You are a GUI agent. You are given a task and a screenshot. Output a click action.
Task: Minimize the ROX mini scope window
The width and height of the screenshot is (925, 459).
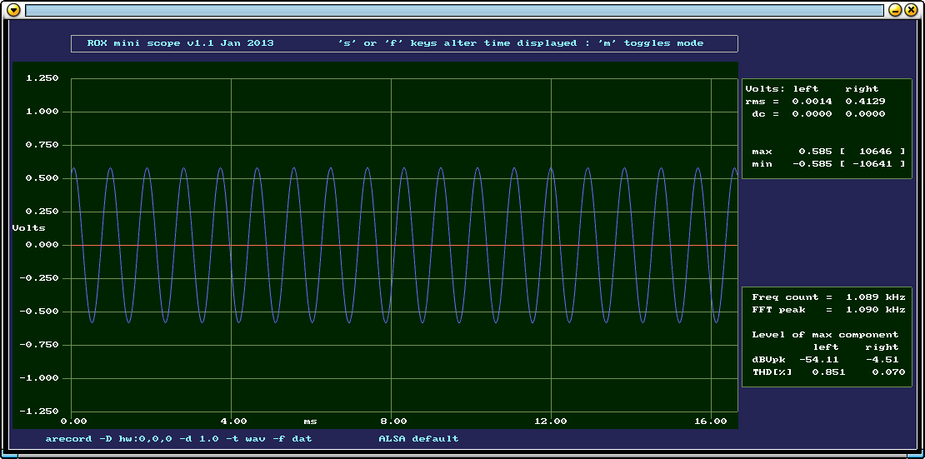896,10
